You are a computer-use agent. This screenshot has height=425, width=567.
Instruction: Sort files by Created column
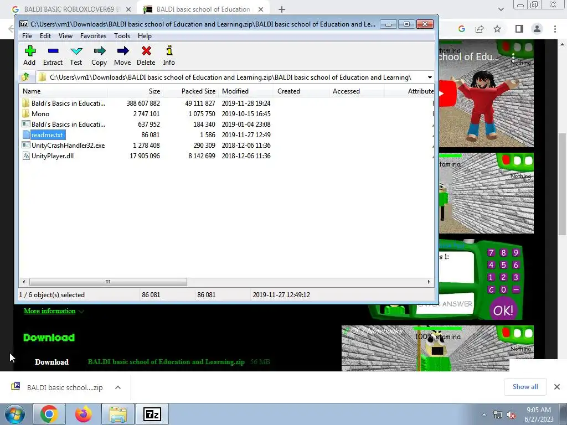click(x=302, y=91)
